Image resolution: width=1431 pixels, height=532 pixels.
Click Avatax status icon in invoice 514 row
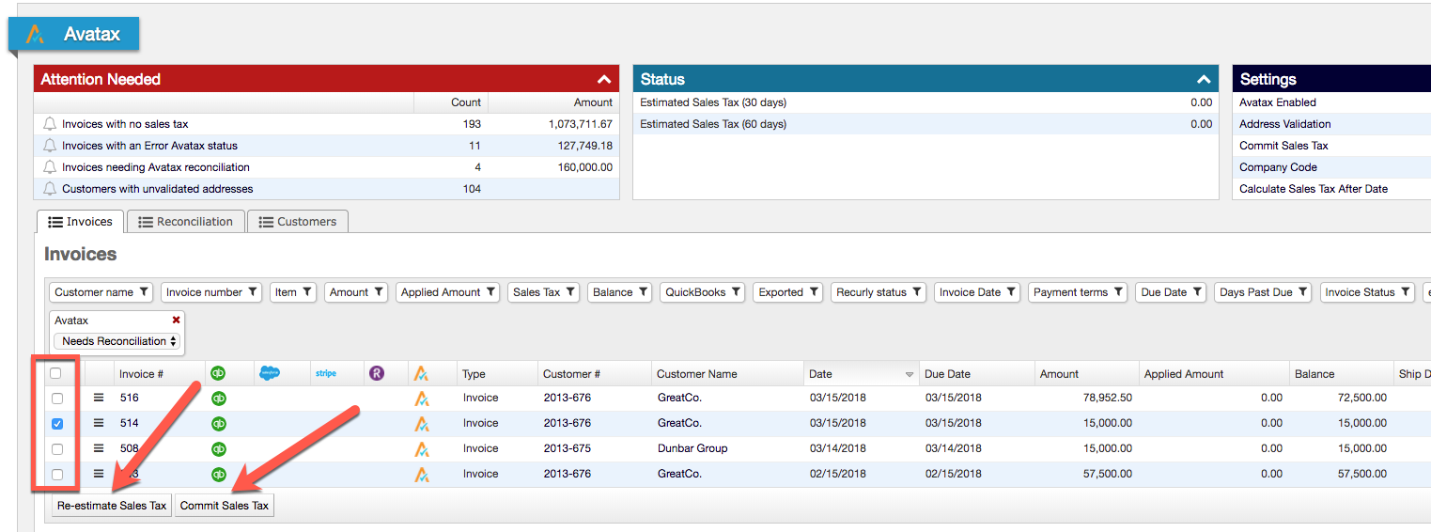point(422,424)
